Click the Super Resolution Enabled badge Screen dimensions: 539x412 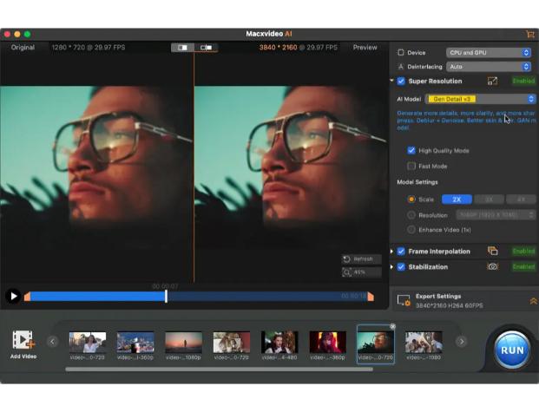pyautogui.click(x=523, y=81)
